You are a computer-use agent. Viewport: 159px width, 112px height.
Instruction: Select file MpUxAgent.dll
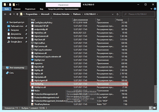[41, 81]
